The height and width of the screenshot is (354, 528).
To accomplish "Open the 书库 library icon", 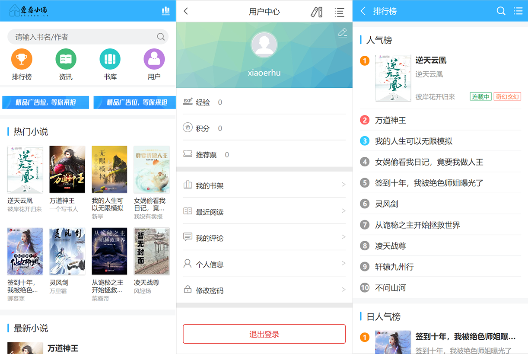I will 110,59.
